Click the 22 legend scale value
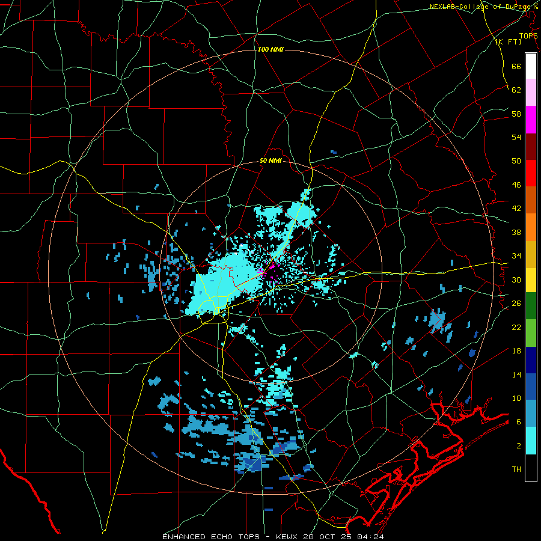The width and height of the screenshot is (541, 541). [x=516, y=327]
